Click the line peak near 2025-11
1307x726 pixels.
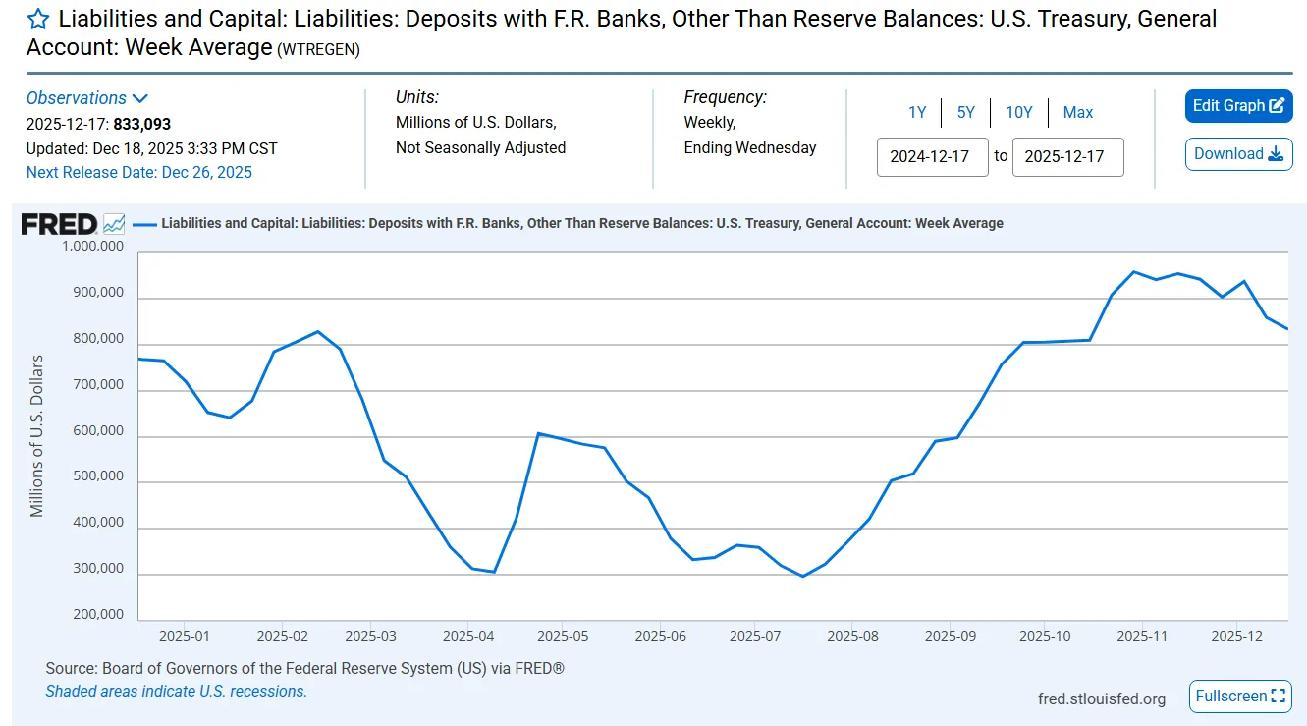click(1134, 272)
